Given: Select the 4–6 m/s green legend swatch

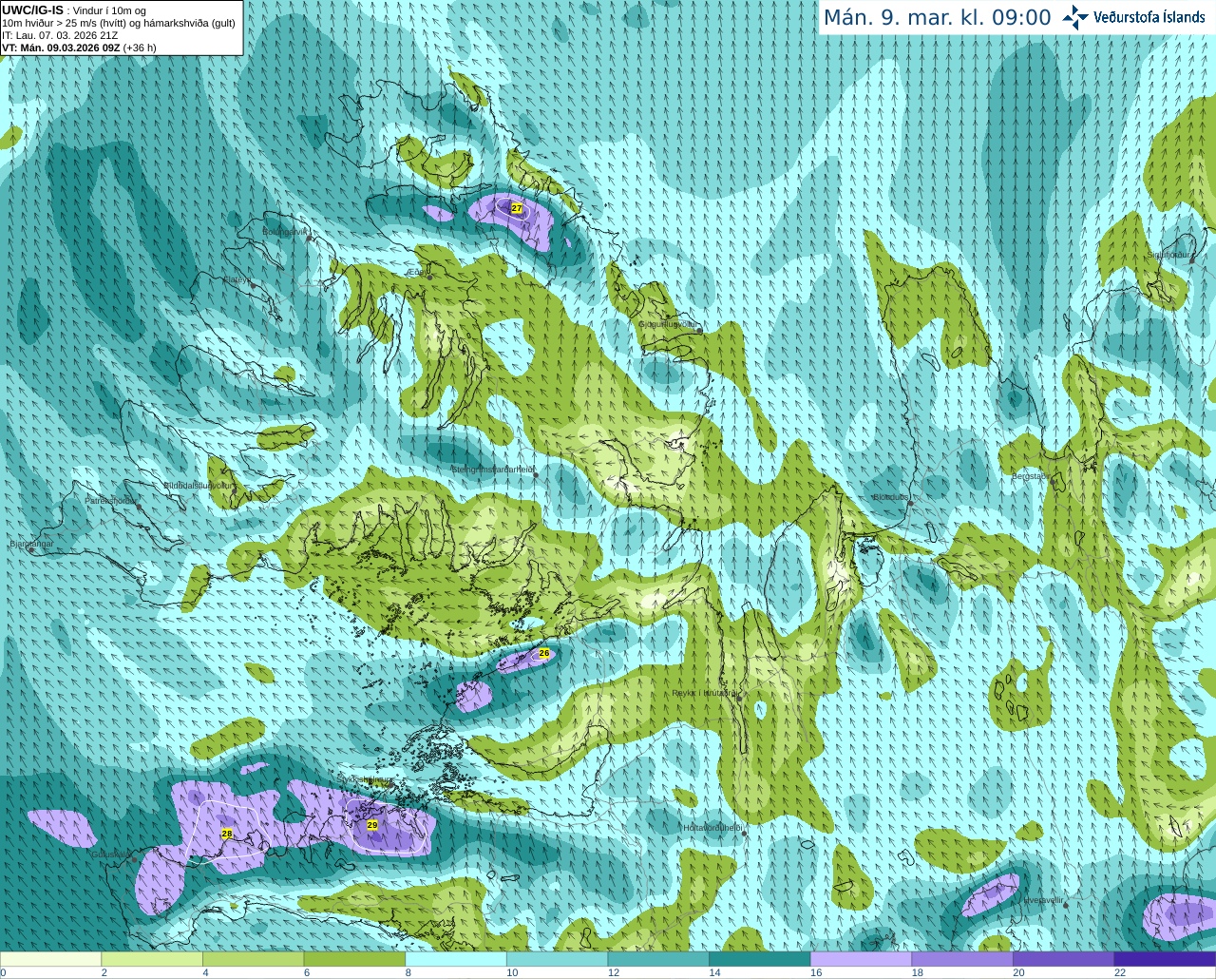Looking at the screenshot, I should tap(253, 959).
